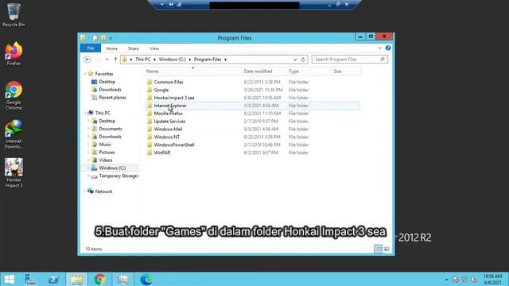
Task: Open PowerShell from the taskbar
Action: [53, 279]
